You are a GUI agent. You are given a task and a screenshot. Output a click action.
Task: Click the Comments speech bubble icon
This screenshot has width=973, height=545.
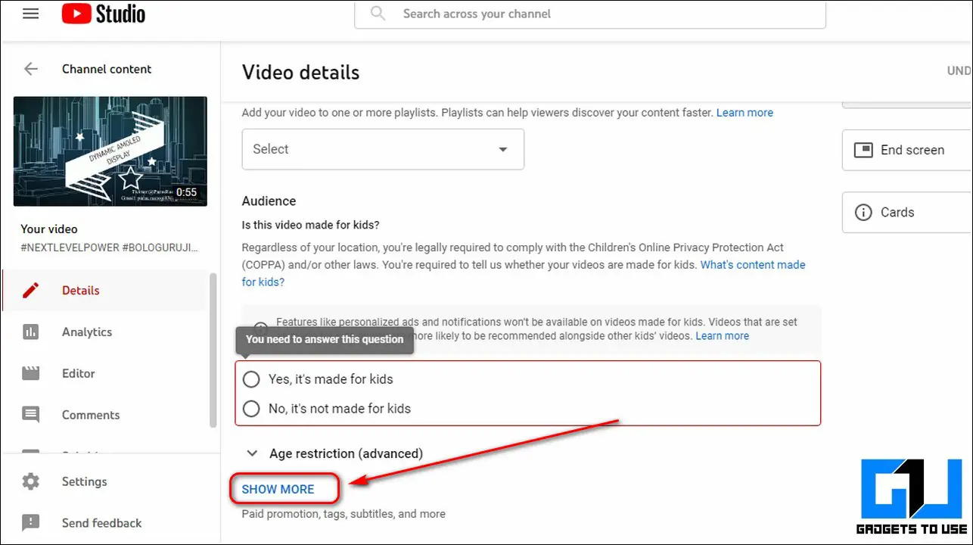point(31,415)
